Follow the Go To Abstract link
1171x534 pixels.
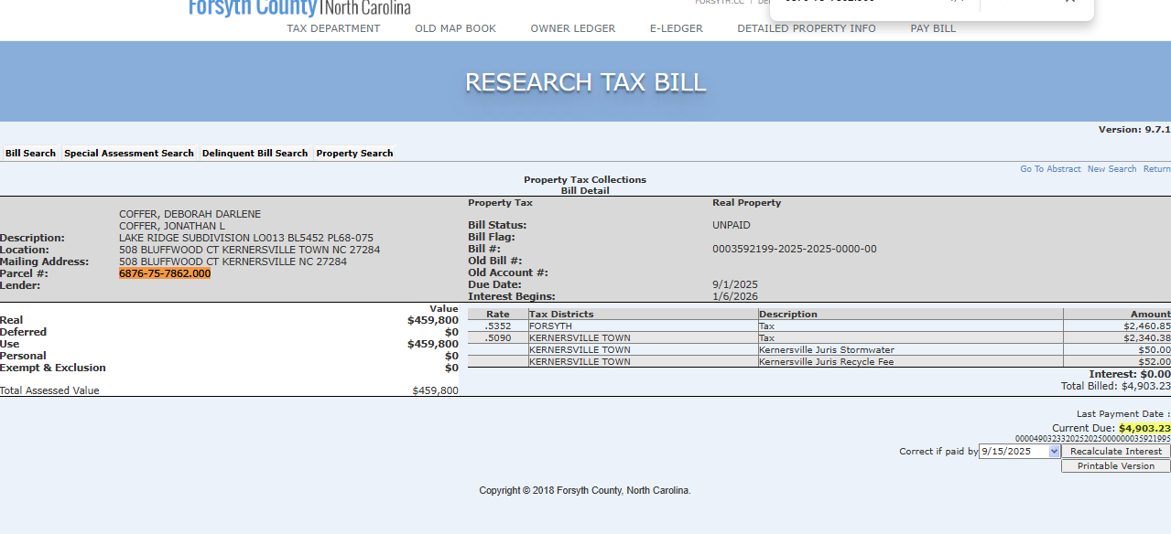1050,169
